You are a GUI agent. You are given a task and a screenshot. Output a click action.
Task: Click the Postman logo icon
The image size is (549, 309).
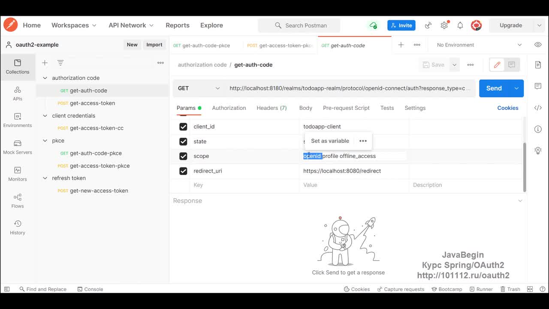(x=10, y=25)
